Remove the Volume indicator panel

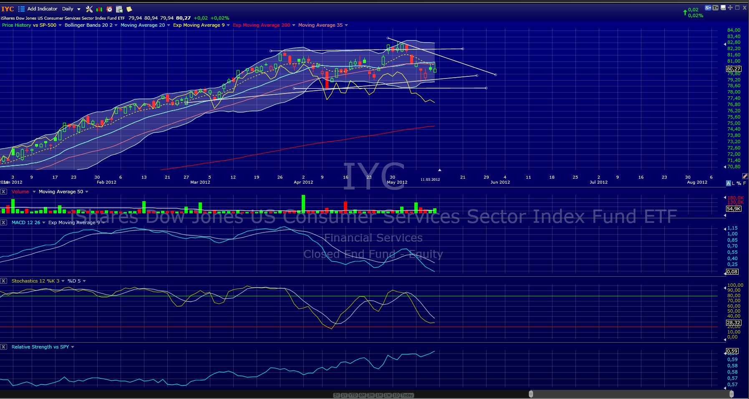tap(3, 192)
